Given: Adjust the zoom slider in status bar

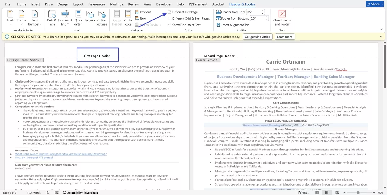Looking at the screenshot, I should 358,193.
